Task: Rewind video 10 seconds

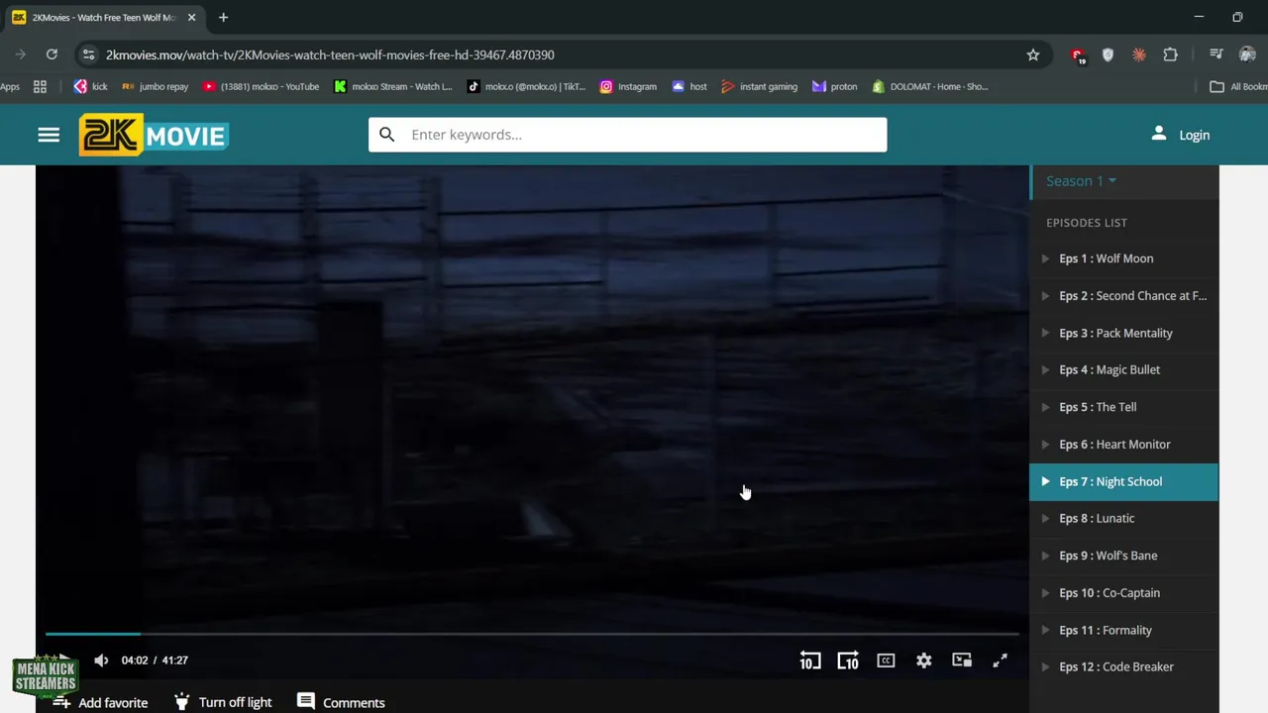Action: click(810, 661)
